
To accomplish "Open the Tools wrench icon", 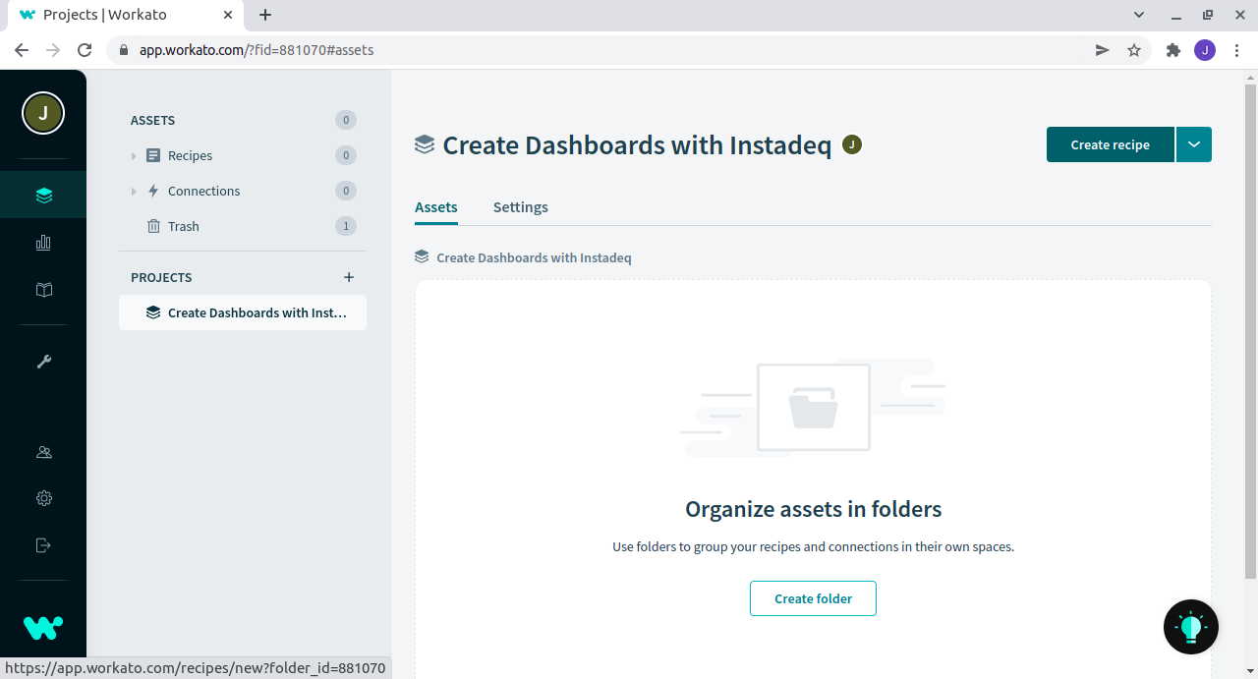I will (43, 362).
